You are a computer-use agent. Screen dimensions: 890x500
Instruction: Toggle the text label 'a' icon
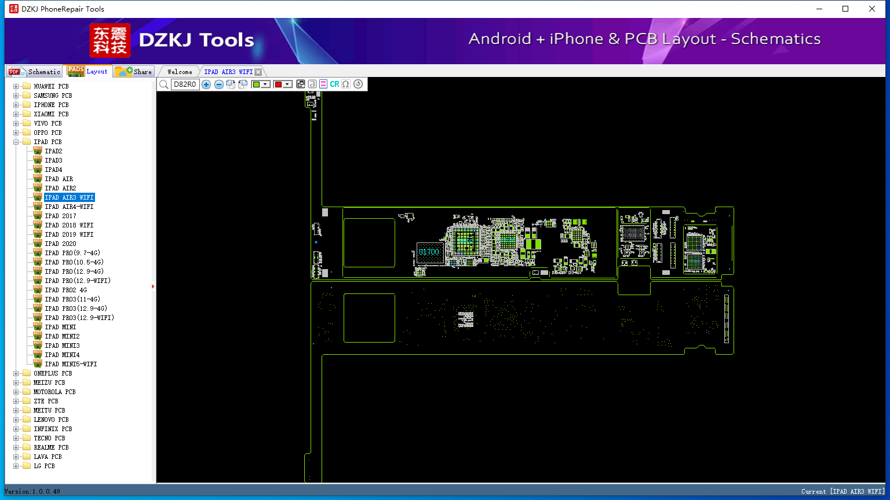(312, 84)
